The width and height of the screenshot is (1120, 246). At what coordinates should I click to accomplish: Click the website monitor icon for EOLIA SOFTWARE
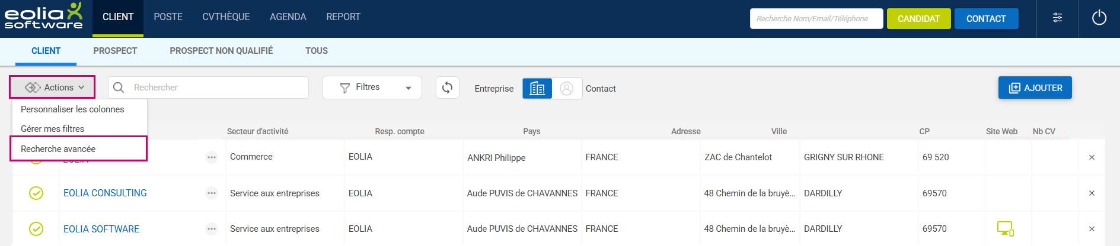1005,228
